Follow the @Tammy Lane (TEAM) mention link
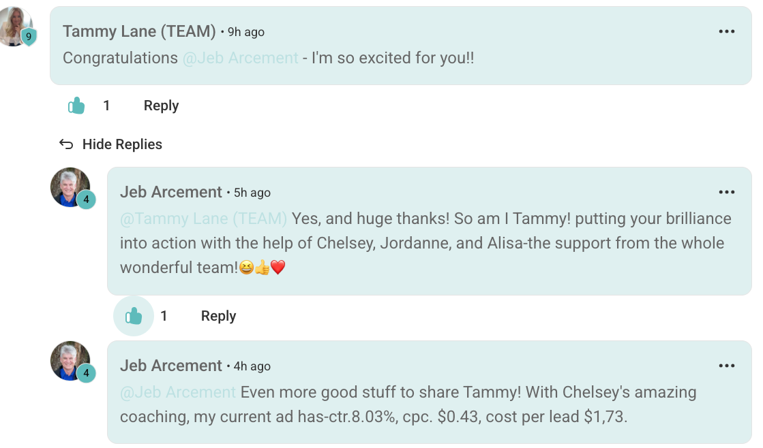763x448 pixels. 203,219
